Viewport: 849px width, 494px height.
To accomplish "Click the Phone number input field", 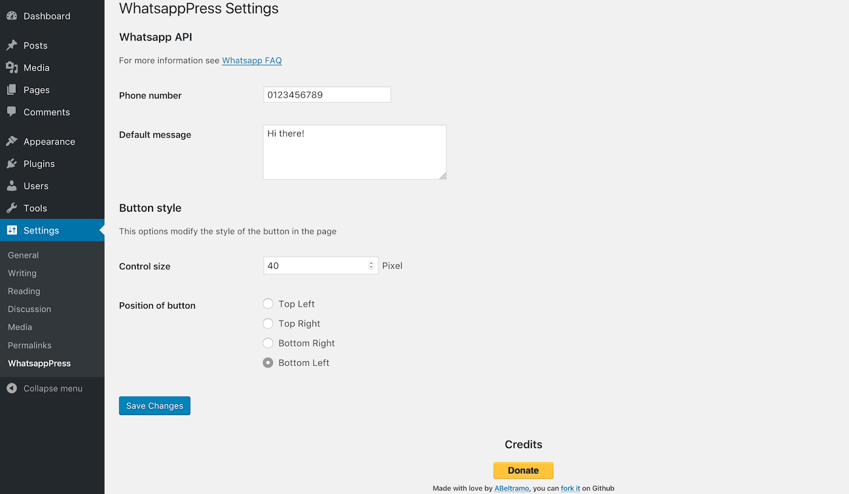I will point(327,94).
